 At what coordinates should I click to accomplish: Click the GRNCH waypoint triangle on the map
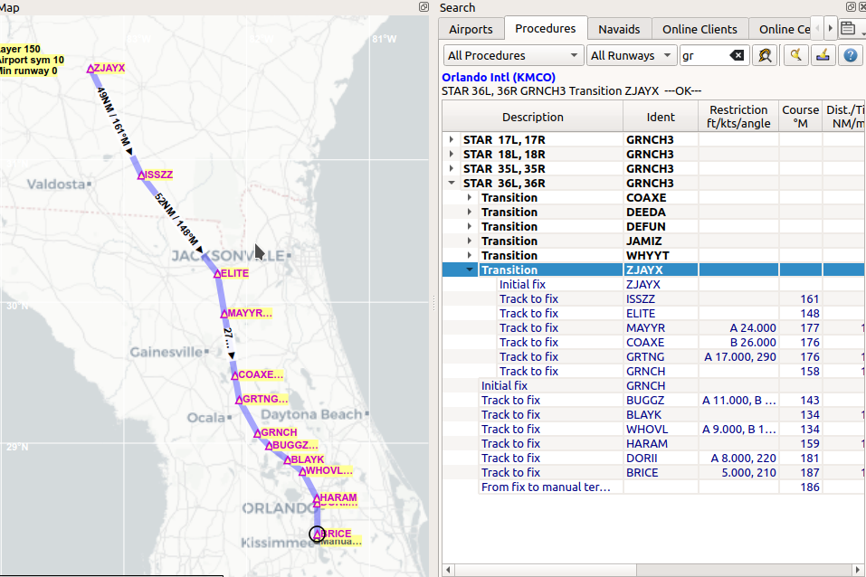(257, 433)
